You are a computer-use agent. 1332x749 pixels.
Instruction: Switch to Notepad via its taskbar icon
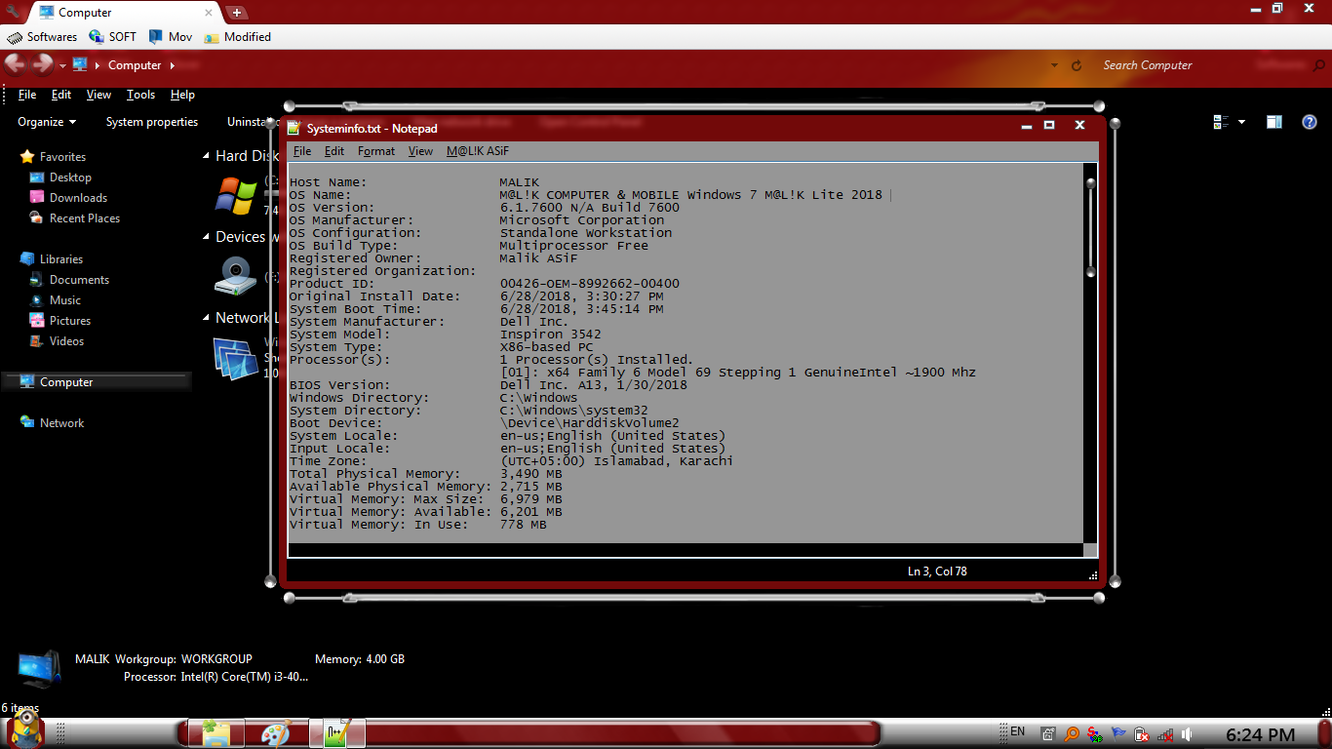click(x=337, y=733)
